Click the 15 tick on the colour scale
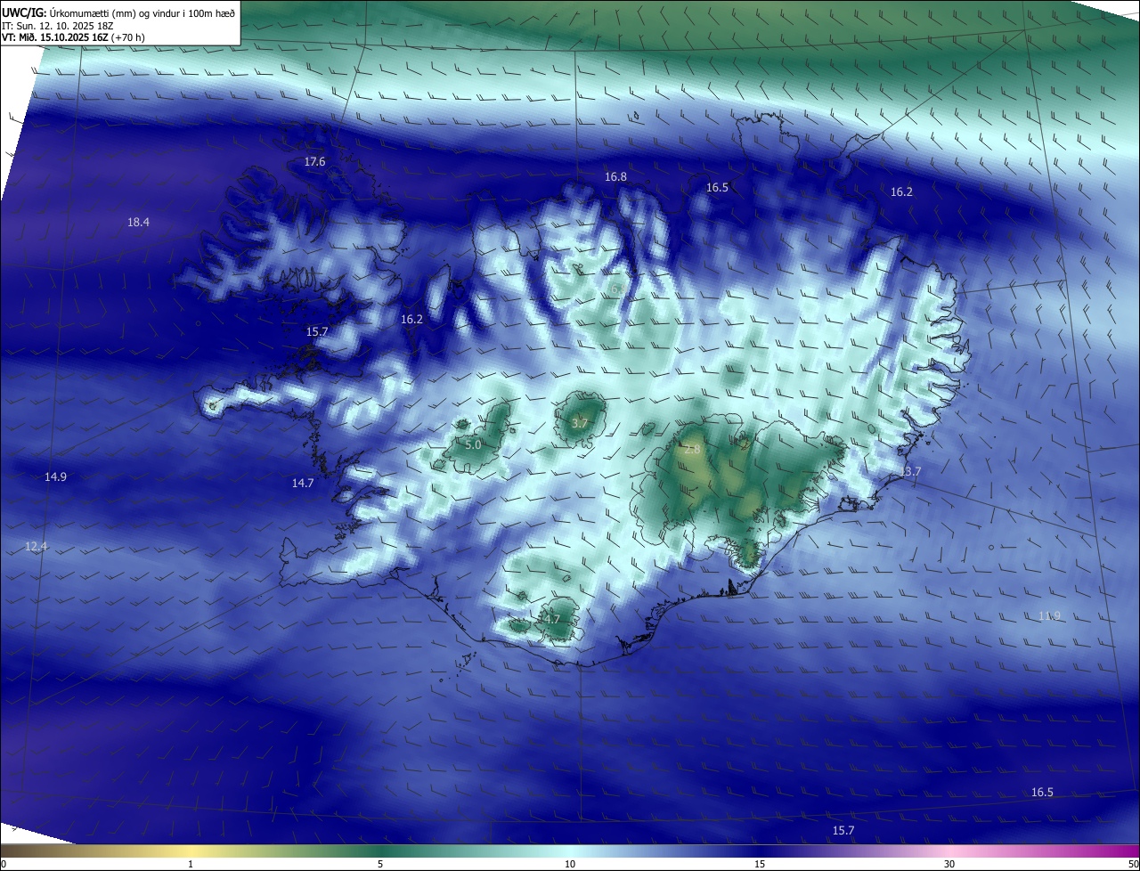Screen dimensions: 1140x871 (x=760, y=865)
